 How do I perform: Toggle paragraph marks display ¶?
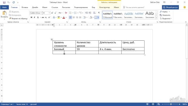[x=99, y=13]
